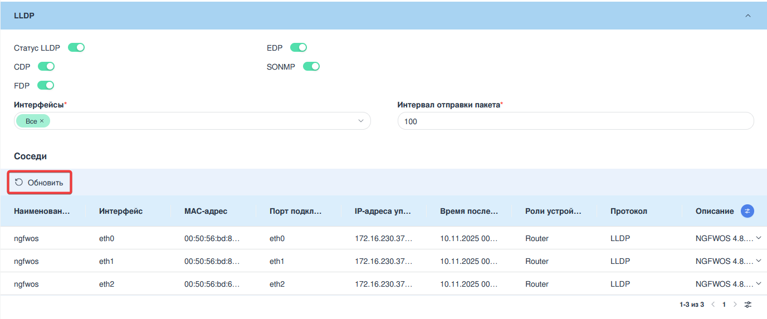Screen dimensions: 767x319
Task: Collapse the LLDP section
Action: [x=748, y=16]
